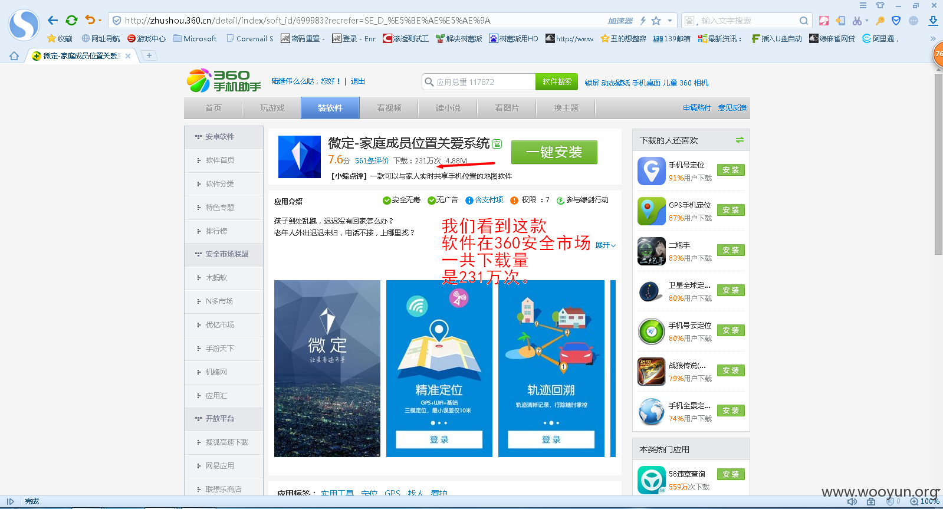
Task: Open the 游戏中心 bookmark
Action: 147,38
